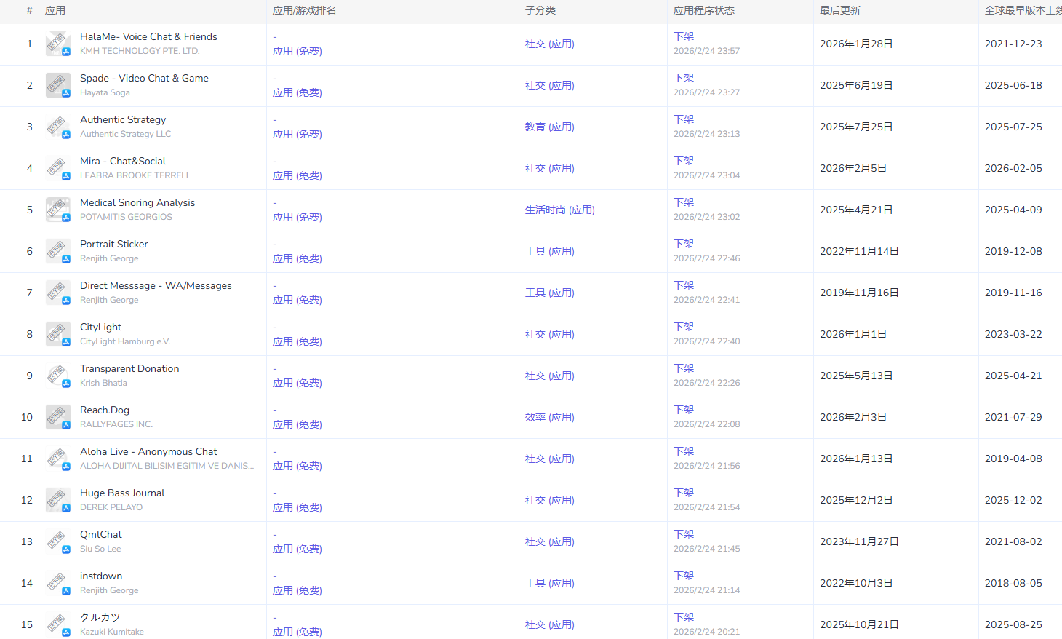View developer LEABRA BROOKE TERRELL
1062x639 pixels.
pos(135,175)
